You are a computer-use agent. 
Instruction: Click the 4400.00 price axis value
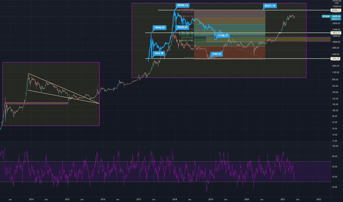(x=336, y=54)
